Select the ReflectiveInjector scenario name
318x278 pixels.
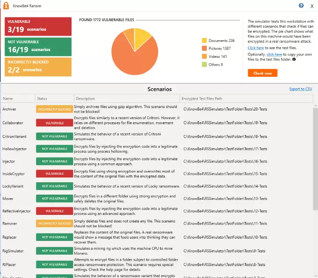point(16,211)
